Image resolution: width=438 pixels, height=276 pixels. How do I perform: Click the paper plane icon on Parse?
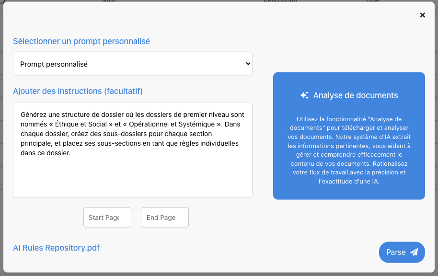coord(414,252)
